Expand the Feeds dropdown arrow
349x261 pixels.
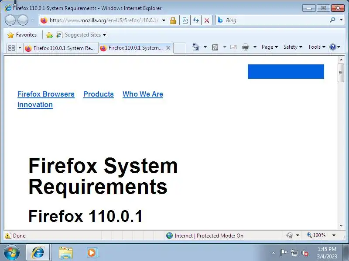point(225,47)
